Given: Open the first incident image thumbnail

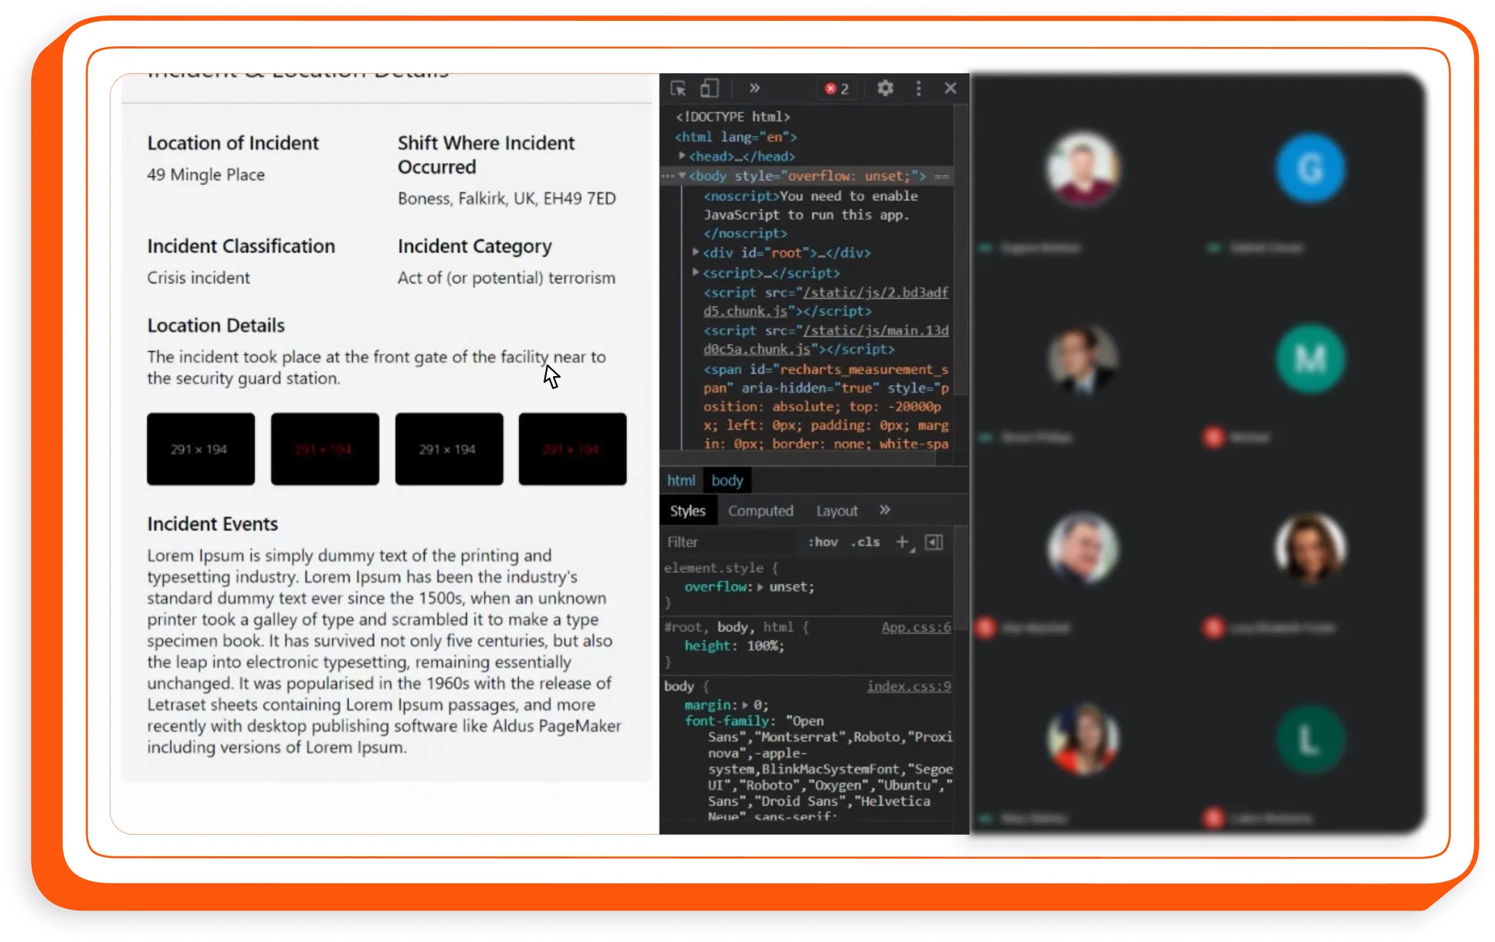Looking at the screenshot, I should point(201,449).
